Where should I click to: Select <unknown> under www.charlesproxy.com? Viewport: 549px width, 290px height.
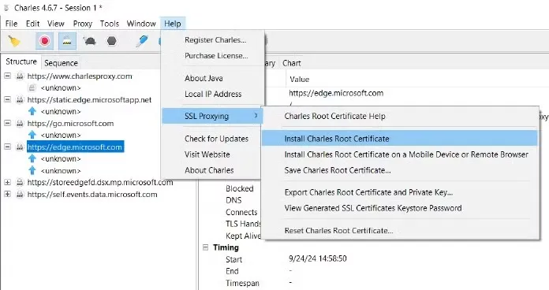point(61,87)
